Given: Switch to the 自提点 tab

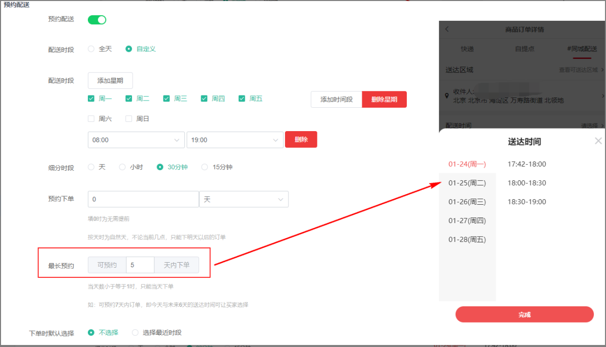Looking at the screenshot, I should (x=524, y=49).
